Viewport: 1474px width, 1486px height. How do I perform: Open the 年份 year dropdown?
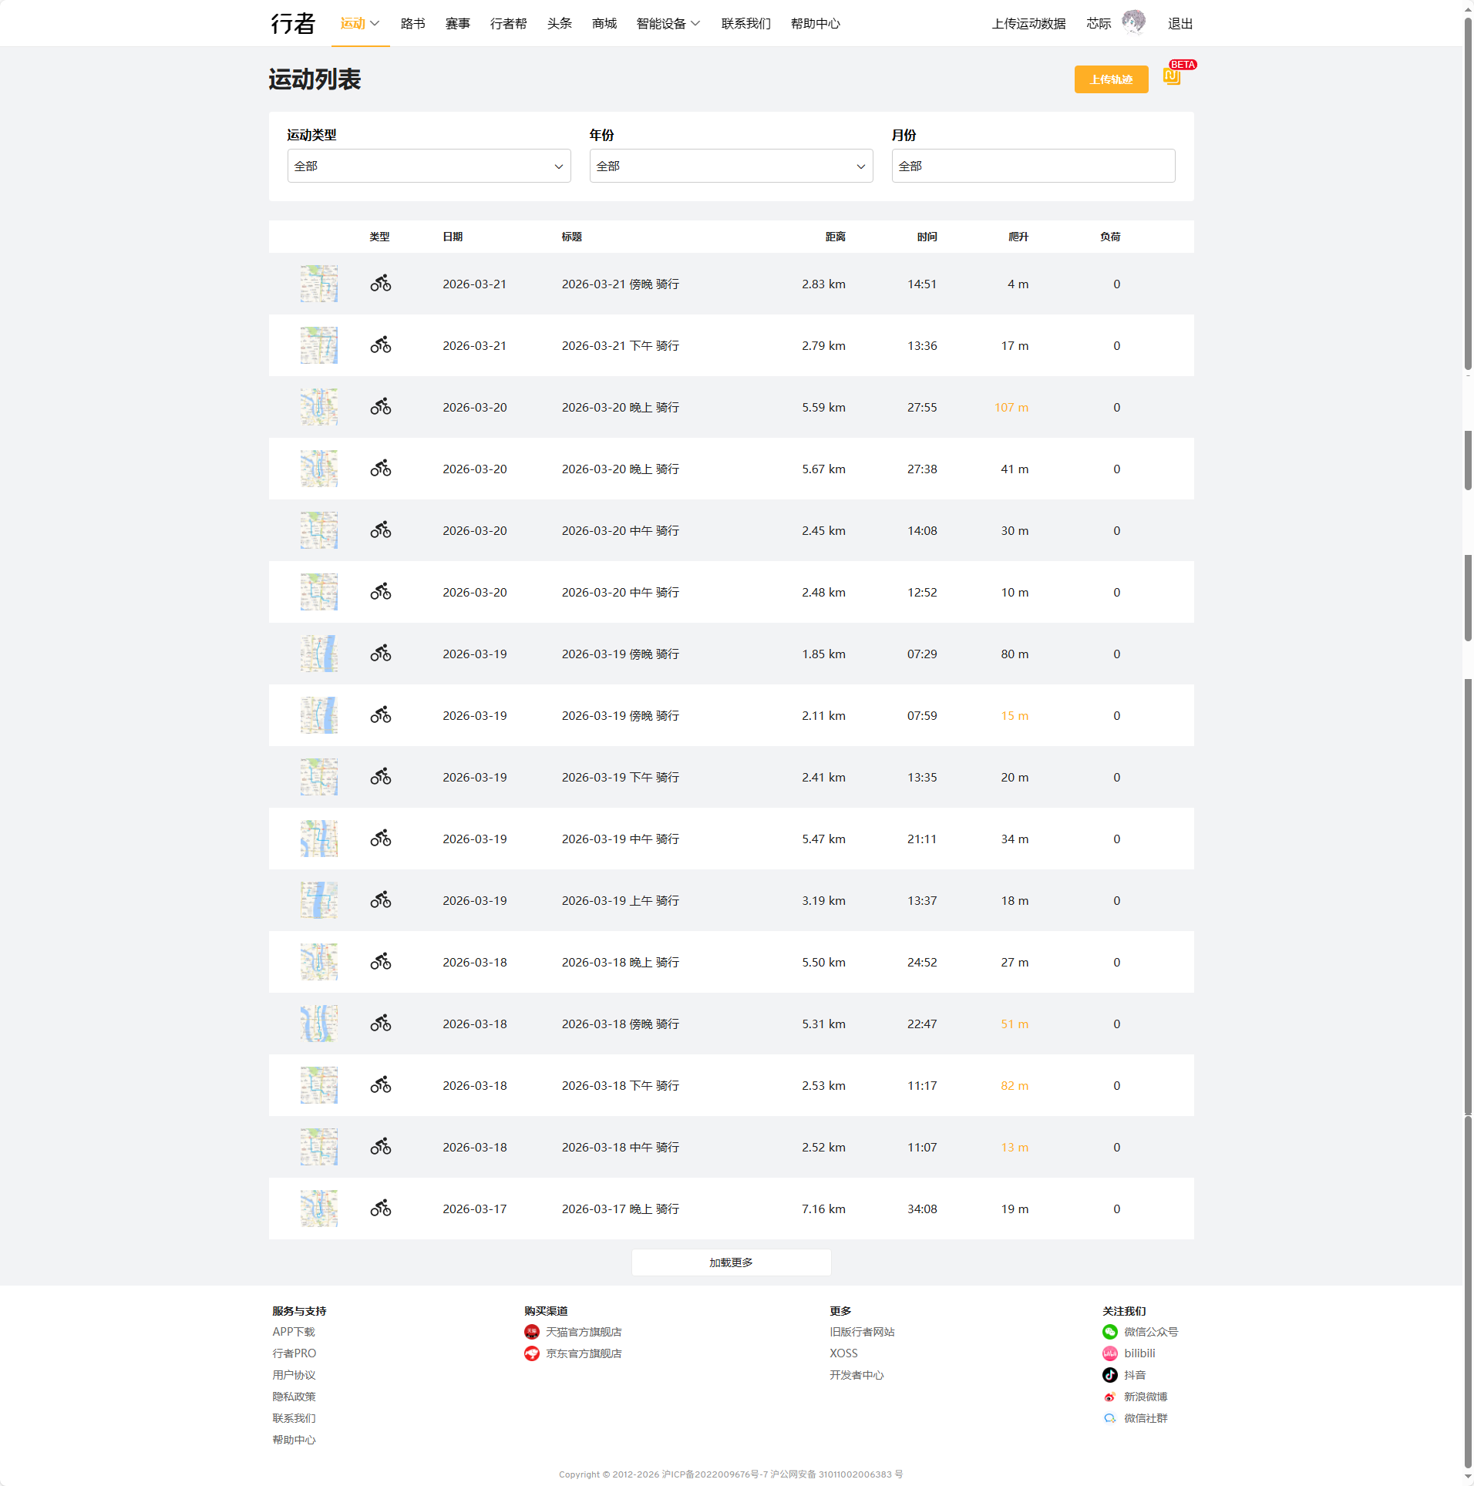(x=731, y=166)
